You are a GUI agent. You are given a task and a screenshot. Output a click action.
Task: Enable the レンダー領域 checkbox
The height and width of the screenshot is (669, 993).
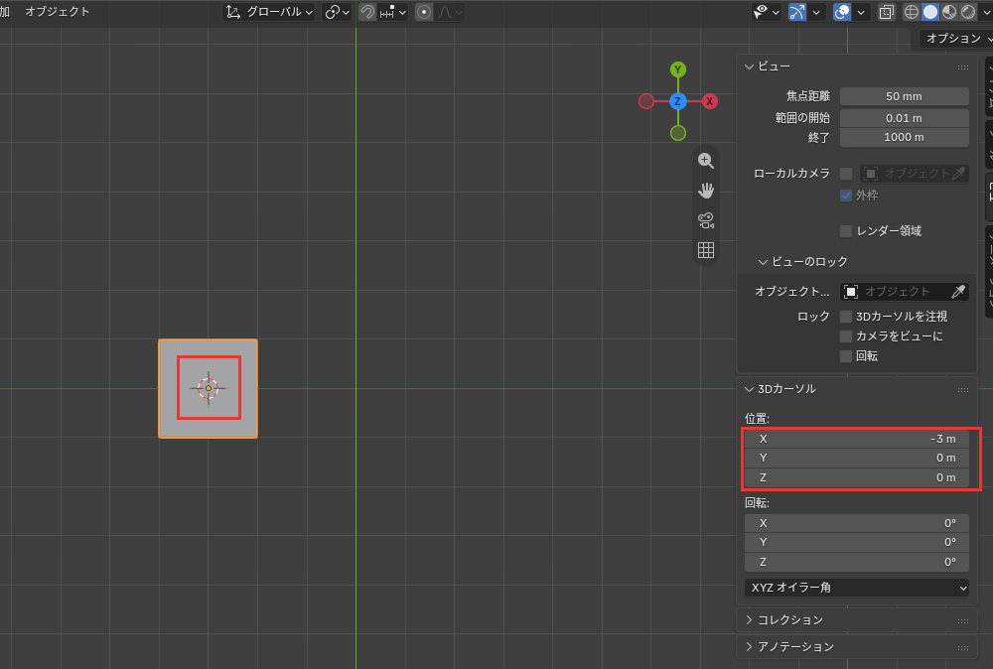click(x=846, y=231)
